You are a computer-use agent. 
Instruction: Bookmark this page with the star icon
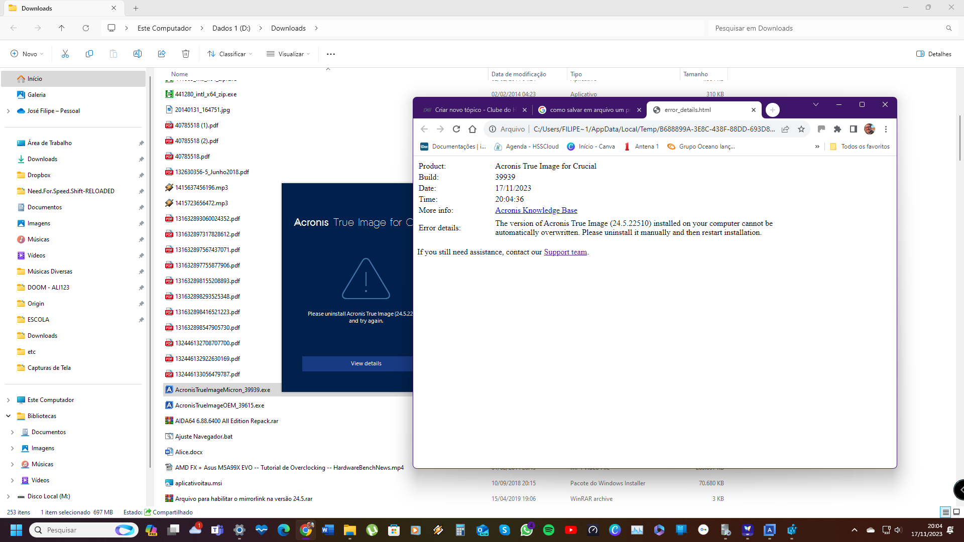[801, 129]
